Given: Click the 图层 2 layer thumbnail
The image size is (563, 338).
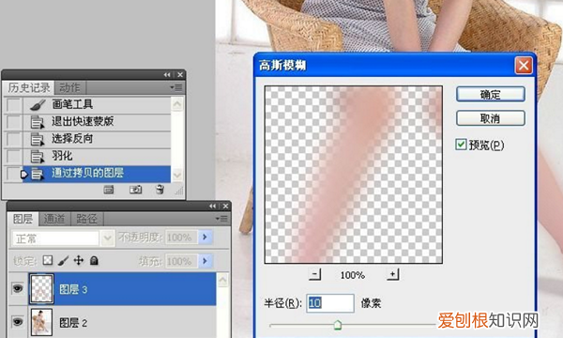Looking at the screenshot, I should [x=41, y=322].
